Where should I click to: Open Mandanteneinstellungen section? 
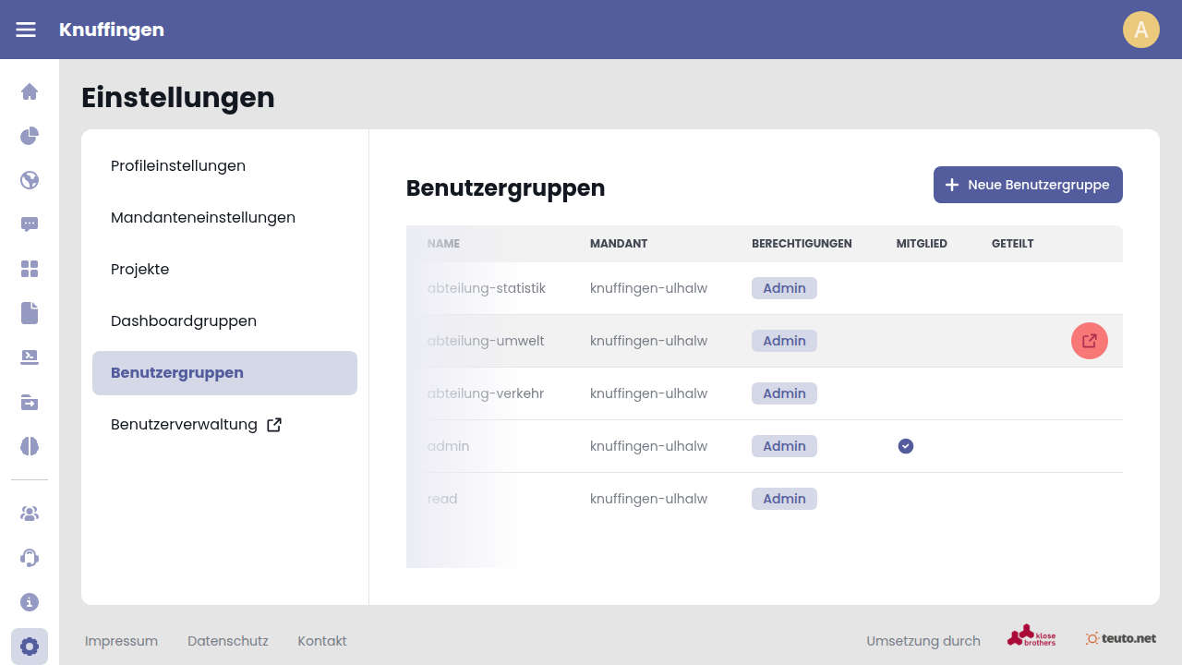203,218
